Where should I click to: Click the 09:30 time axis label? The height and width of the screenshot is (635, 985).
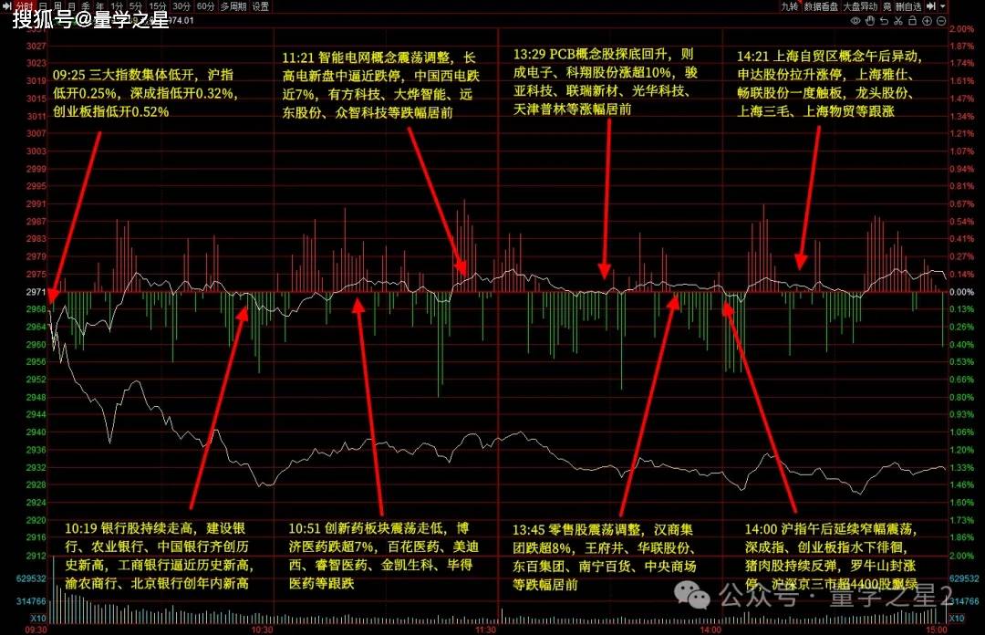[36, 630]
